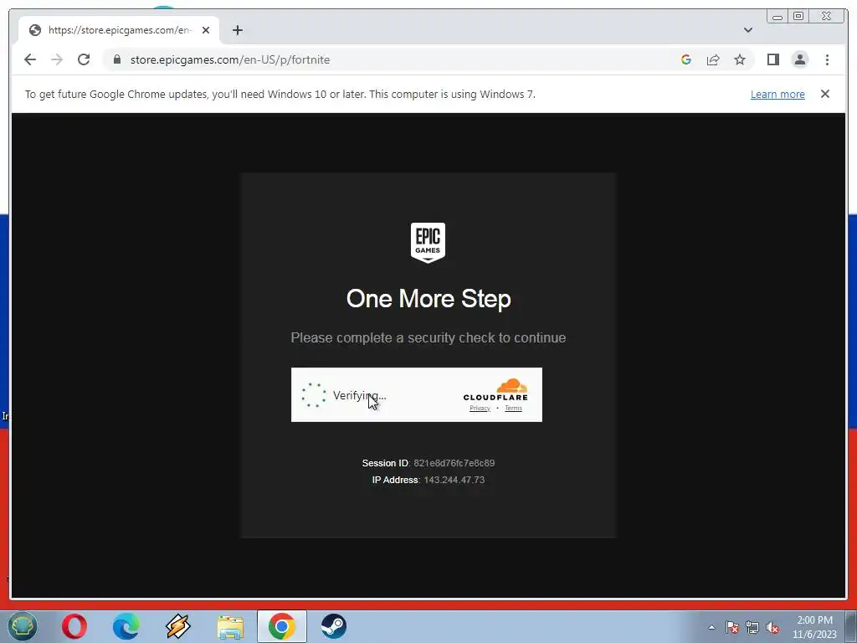The image size is (857, 643).
Task: Select the store.epicgames.com tab
Action: click(119, 30)
